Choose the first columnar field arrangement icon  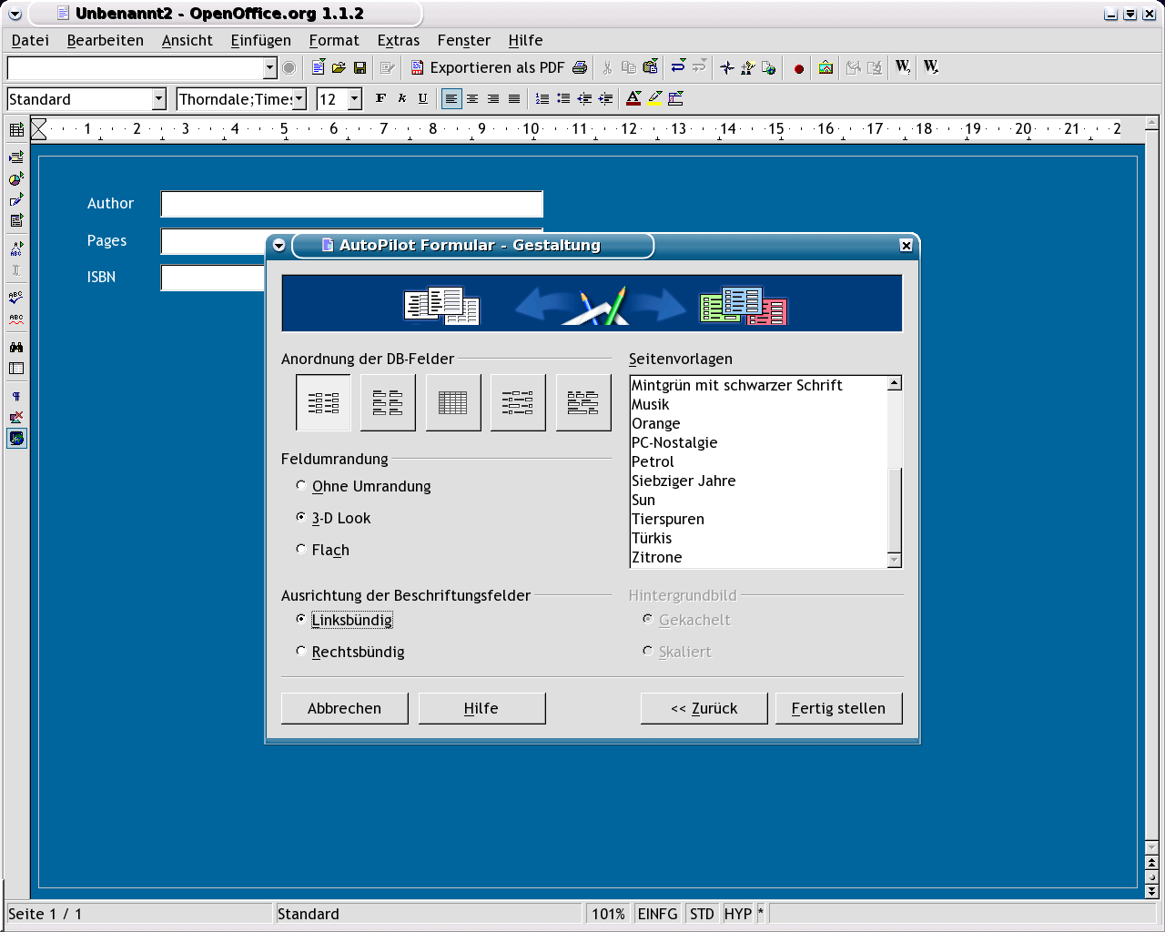pyautogui.click(x=323, y=402)
